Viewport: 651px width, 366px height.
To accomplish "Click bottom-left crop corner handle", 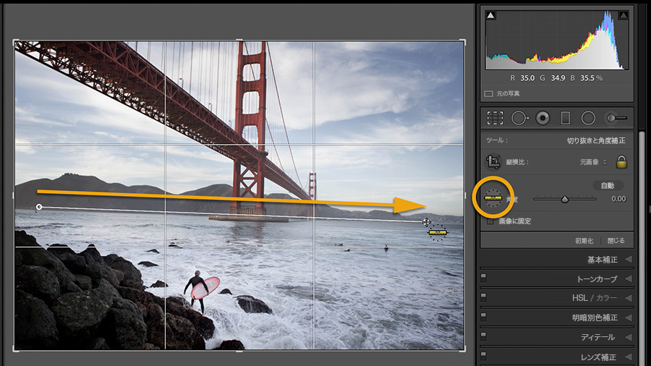I will tap(15, 349).
